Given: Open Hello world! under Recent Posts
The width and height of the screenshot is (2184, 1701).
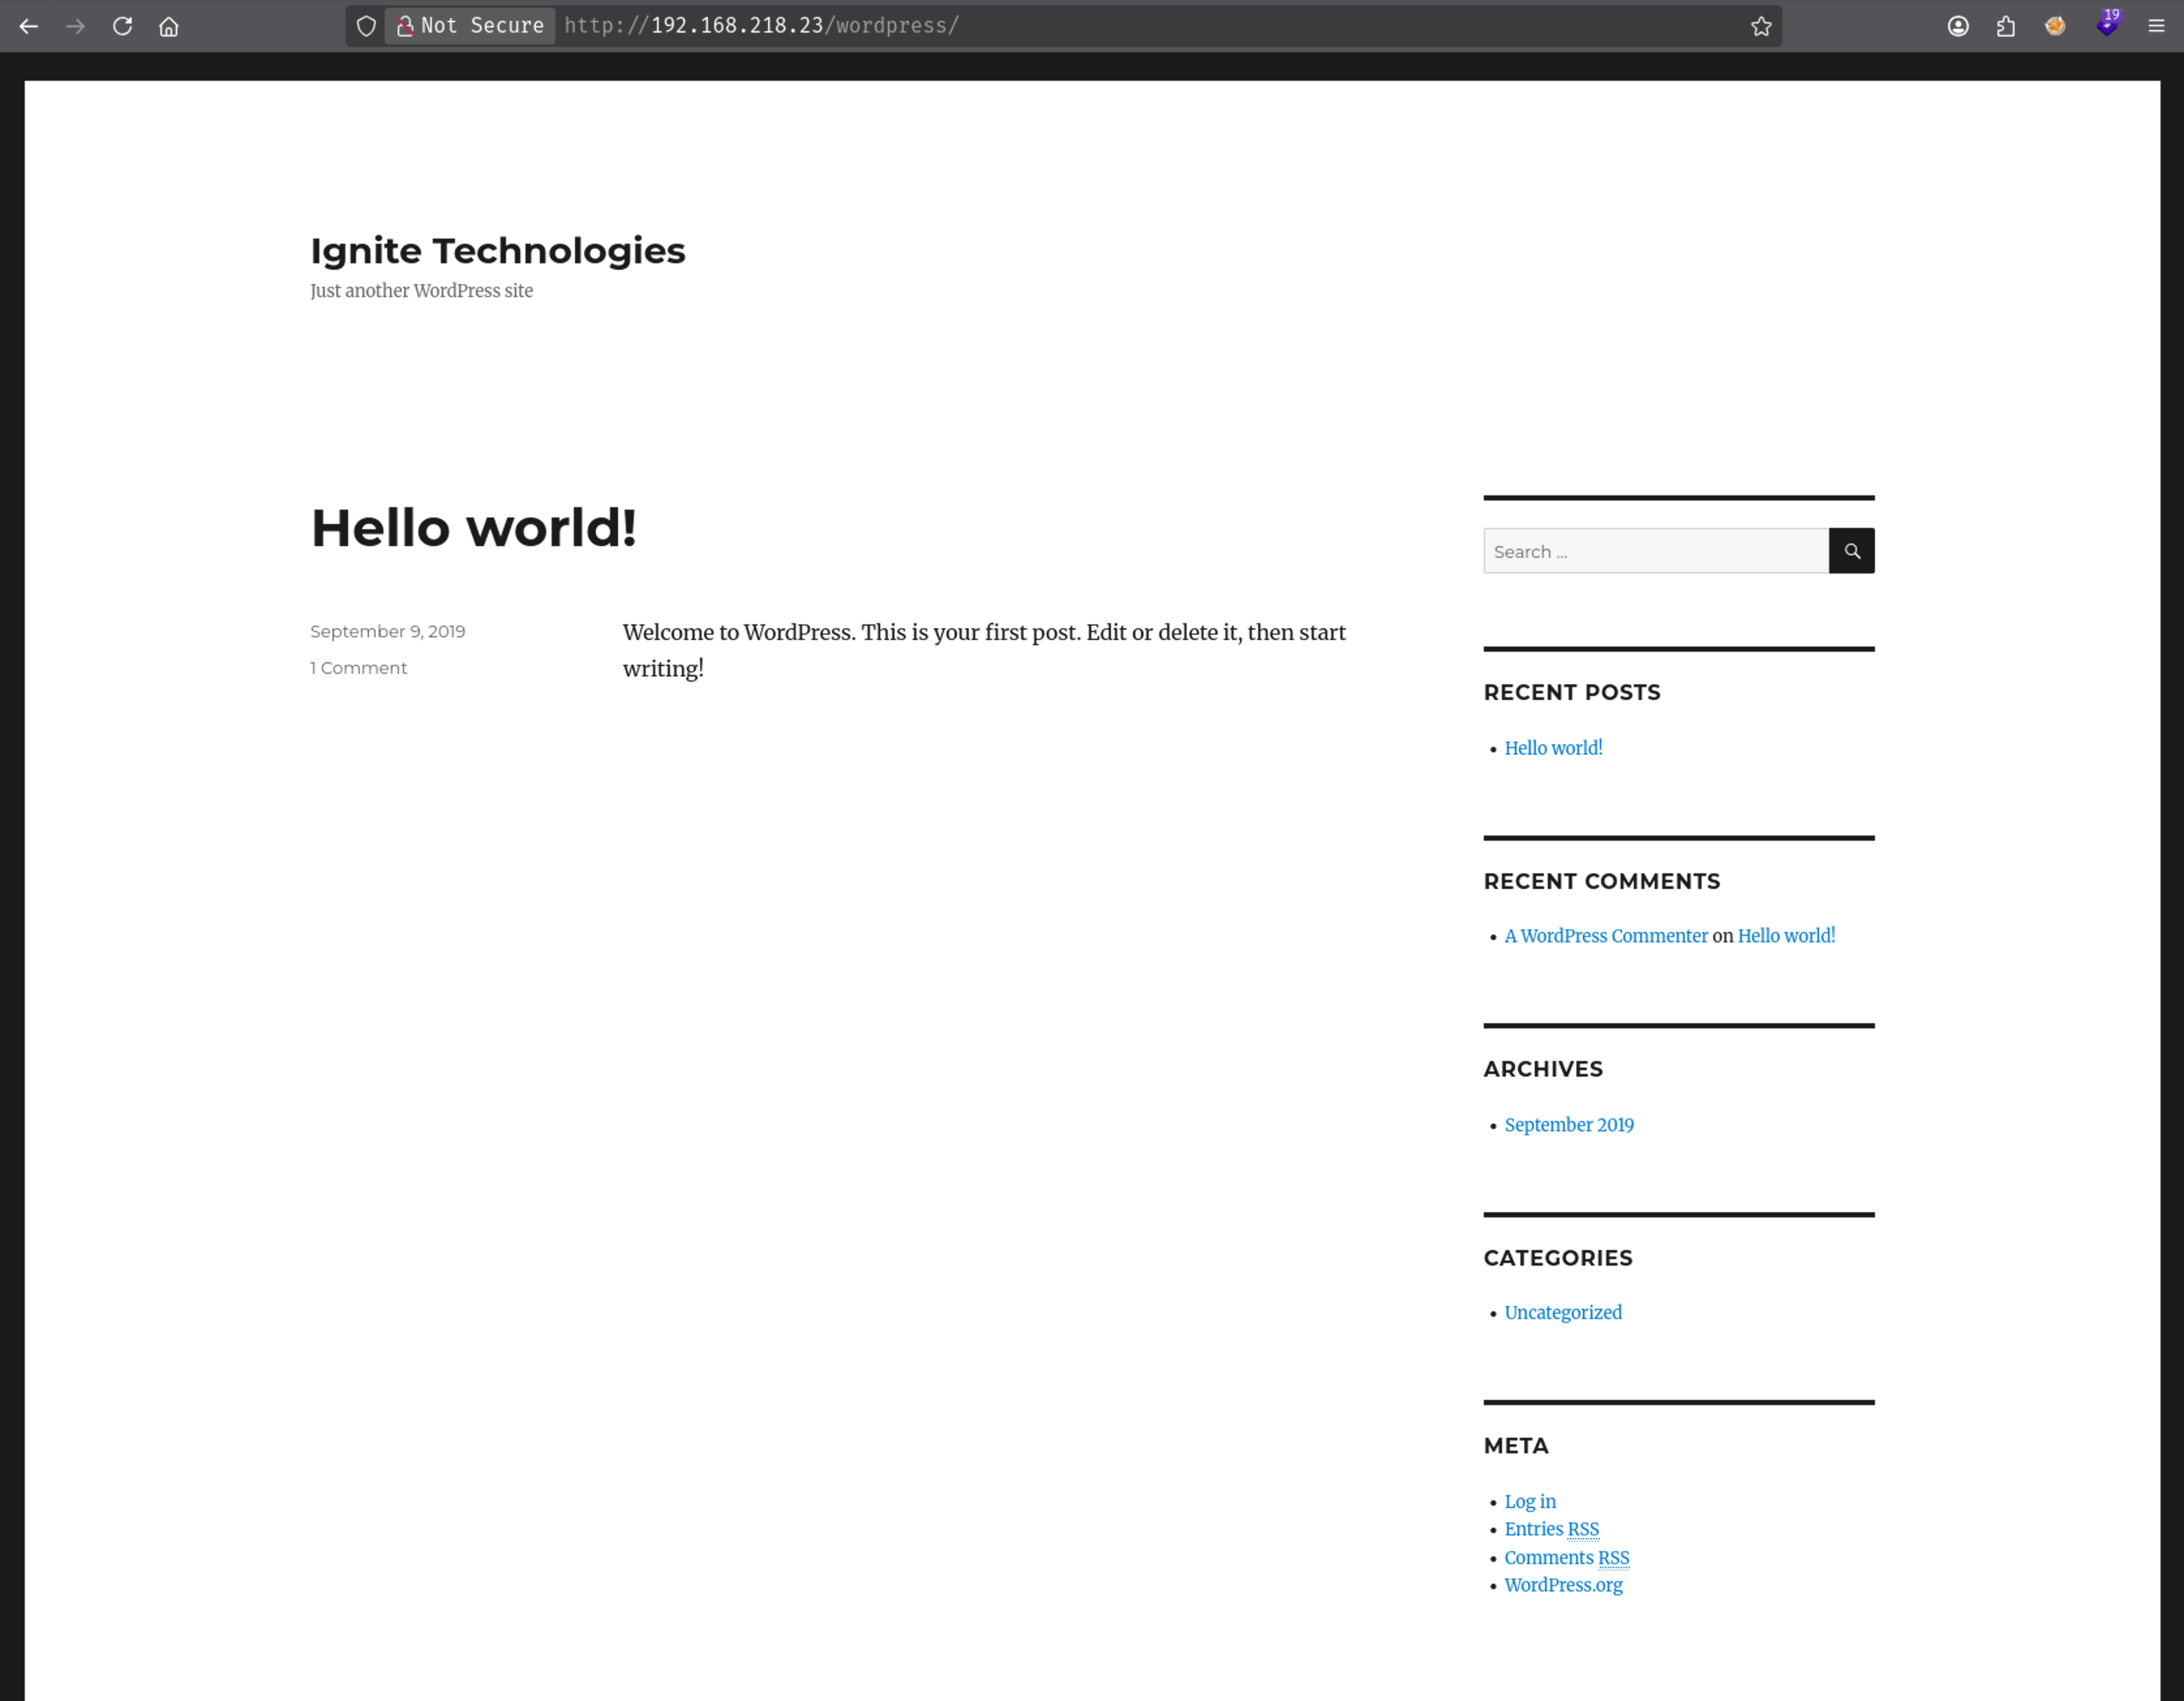Looking at the screenshot, I should pyautogui.click(x=1553, y=749).
